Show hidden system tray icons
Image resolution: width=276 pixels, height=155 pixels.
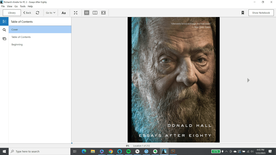226,152
